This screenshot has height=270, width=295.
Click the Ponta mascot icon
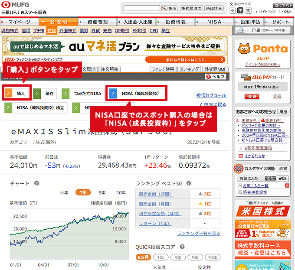(244, 49)
